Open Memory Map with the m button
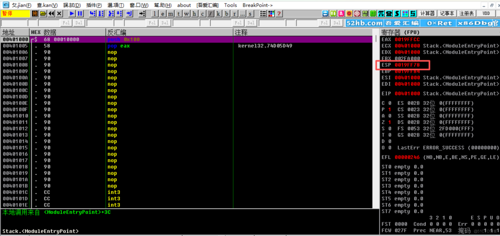This screenshot has width=500, height=236. pyautogui.click(x=171, y=14)
